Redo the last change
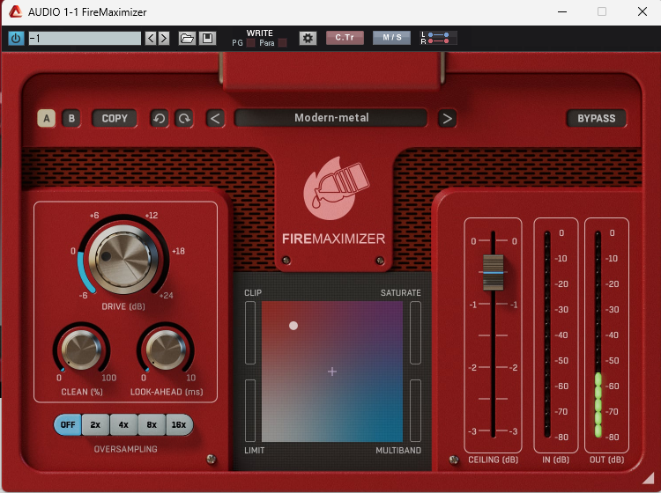The width and height of the screenshot is (661, 493). (184, 119)
